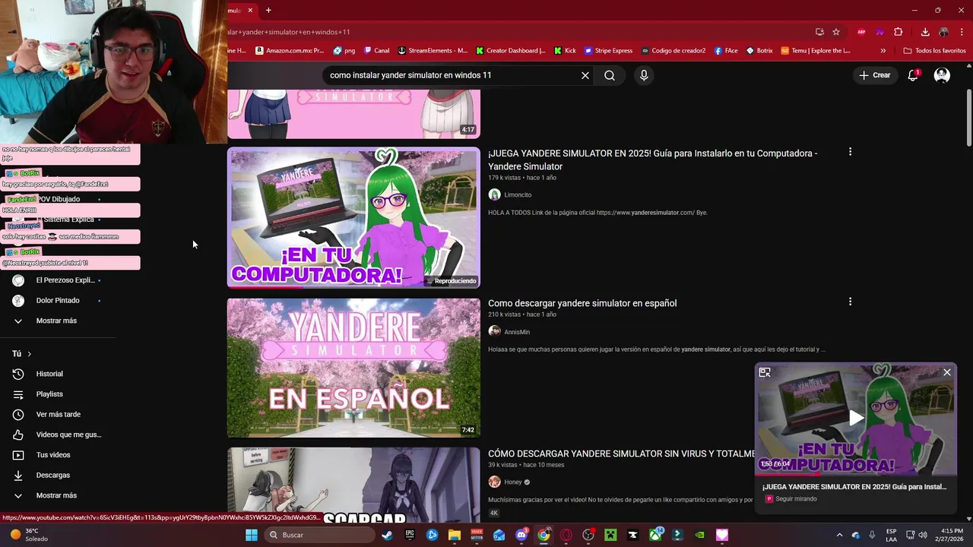This screenshot has height=547, width=973.
Task: Close the miniplayer
Action: click(947, 372)
